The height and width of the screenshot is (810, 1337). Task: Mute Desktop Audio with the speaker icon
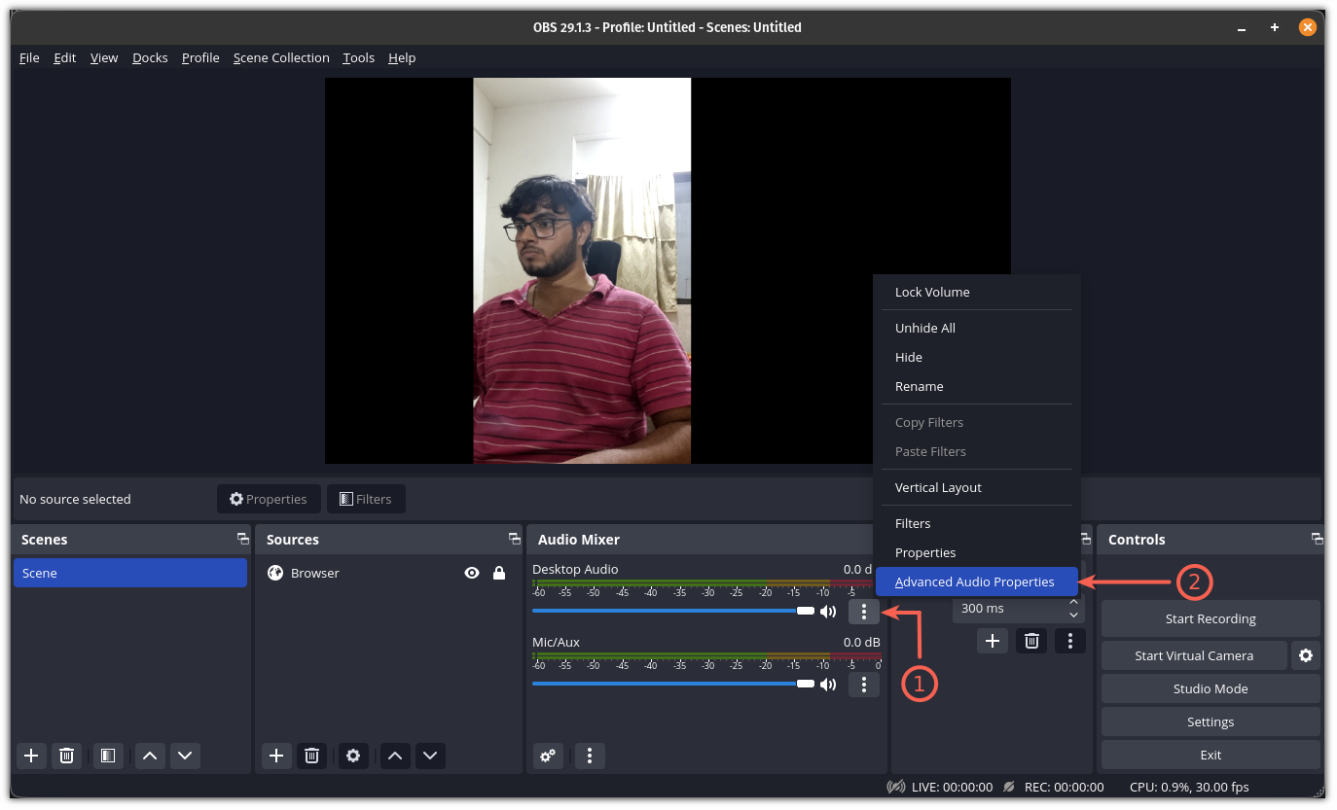click(x=828, y=611)
